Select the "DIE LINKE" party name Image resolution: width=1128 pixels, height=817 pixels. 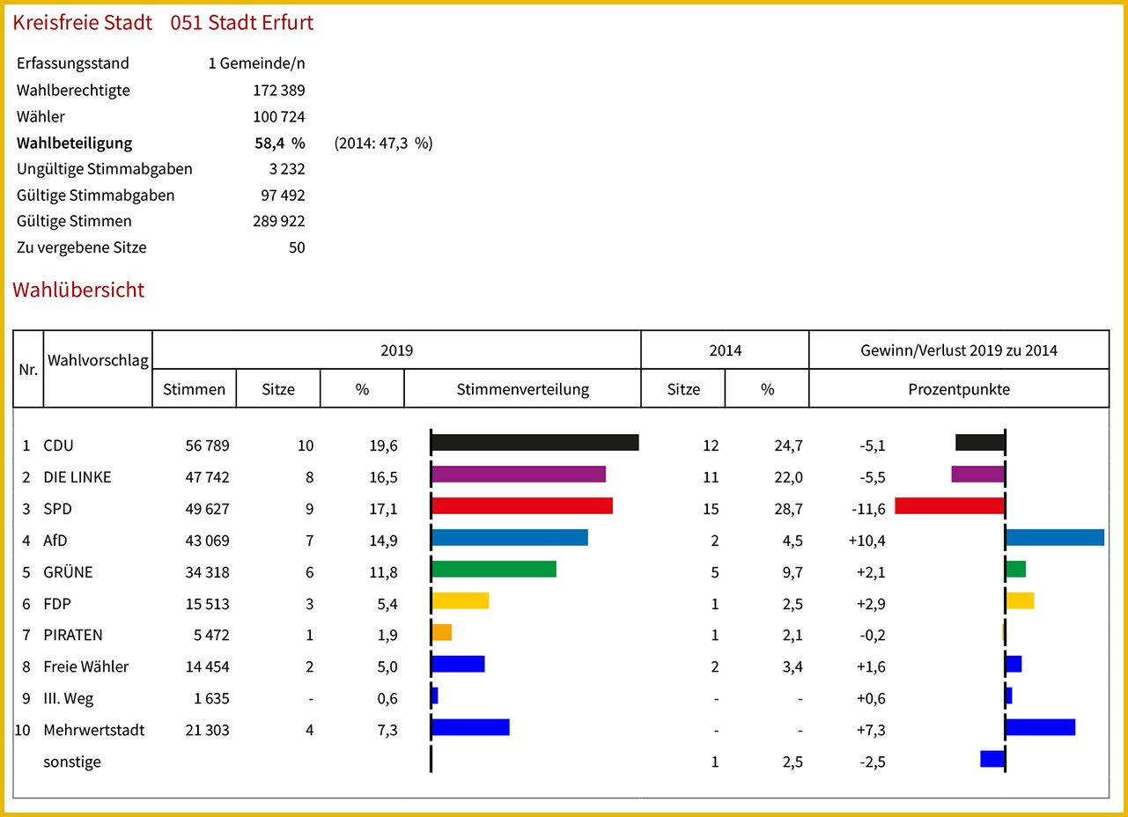(77, 477)
